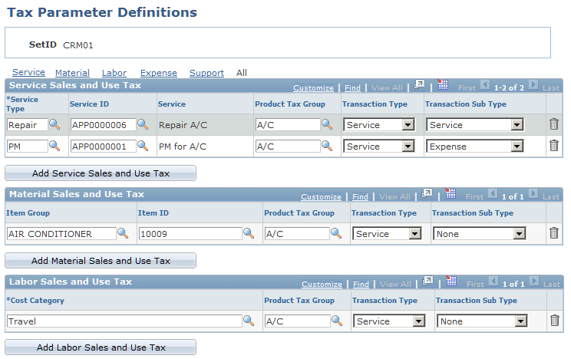Show previous row in Labor Sales grid
The image size is (571, 359).
(493, 282)
